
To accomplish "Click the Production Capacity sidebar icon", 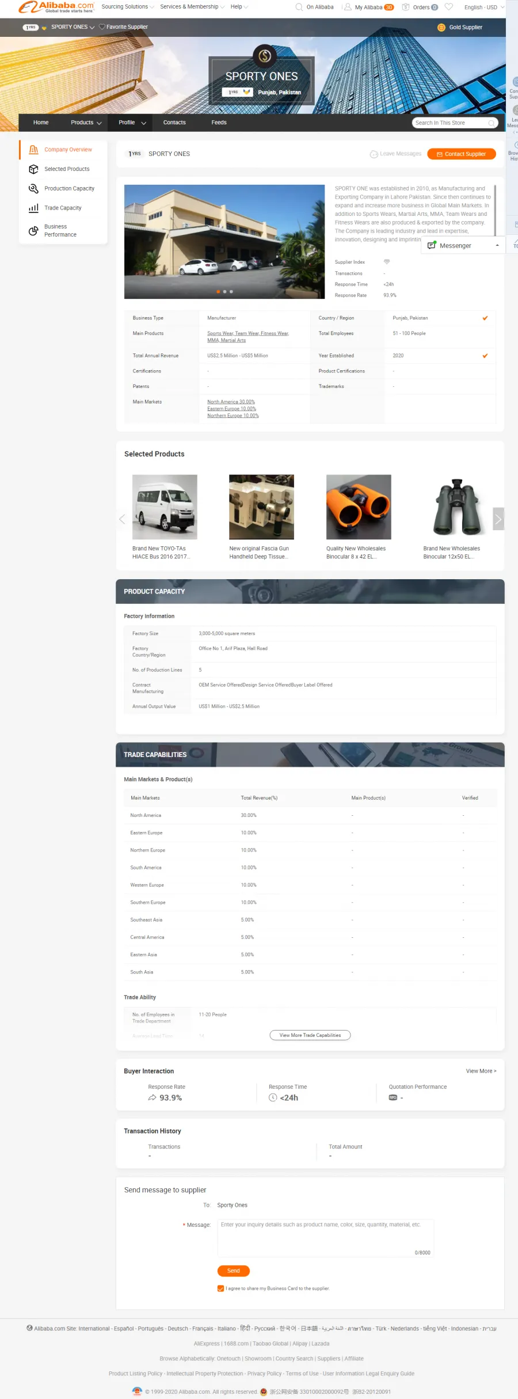I will [33, 188].
